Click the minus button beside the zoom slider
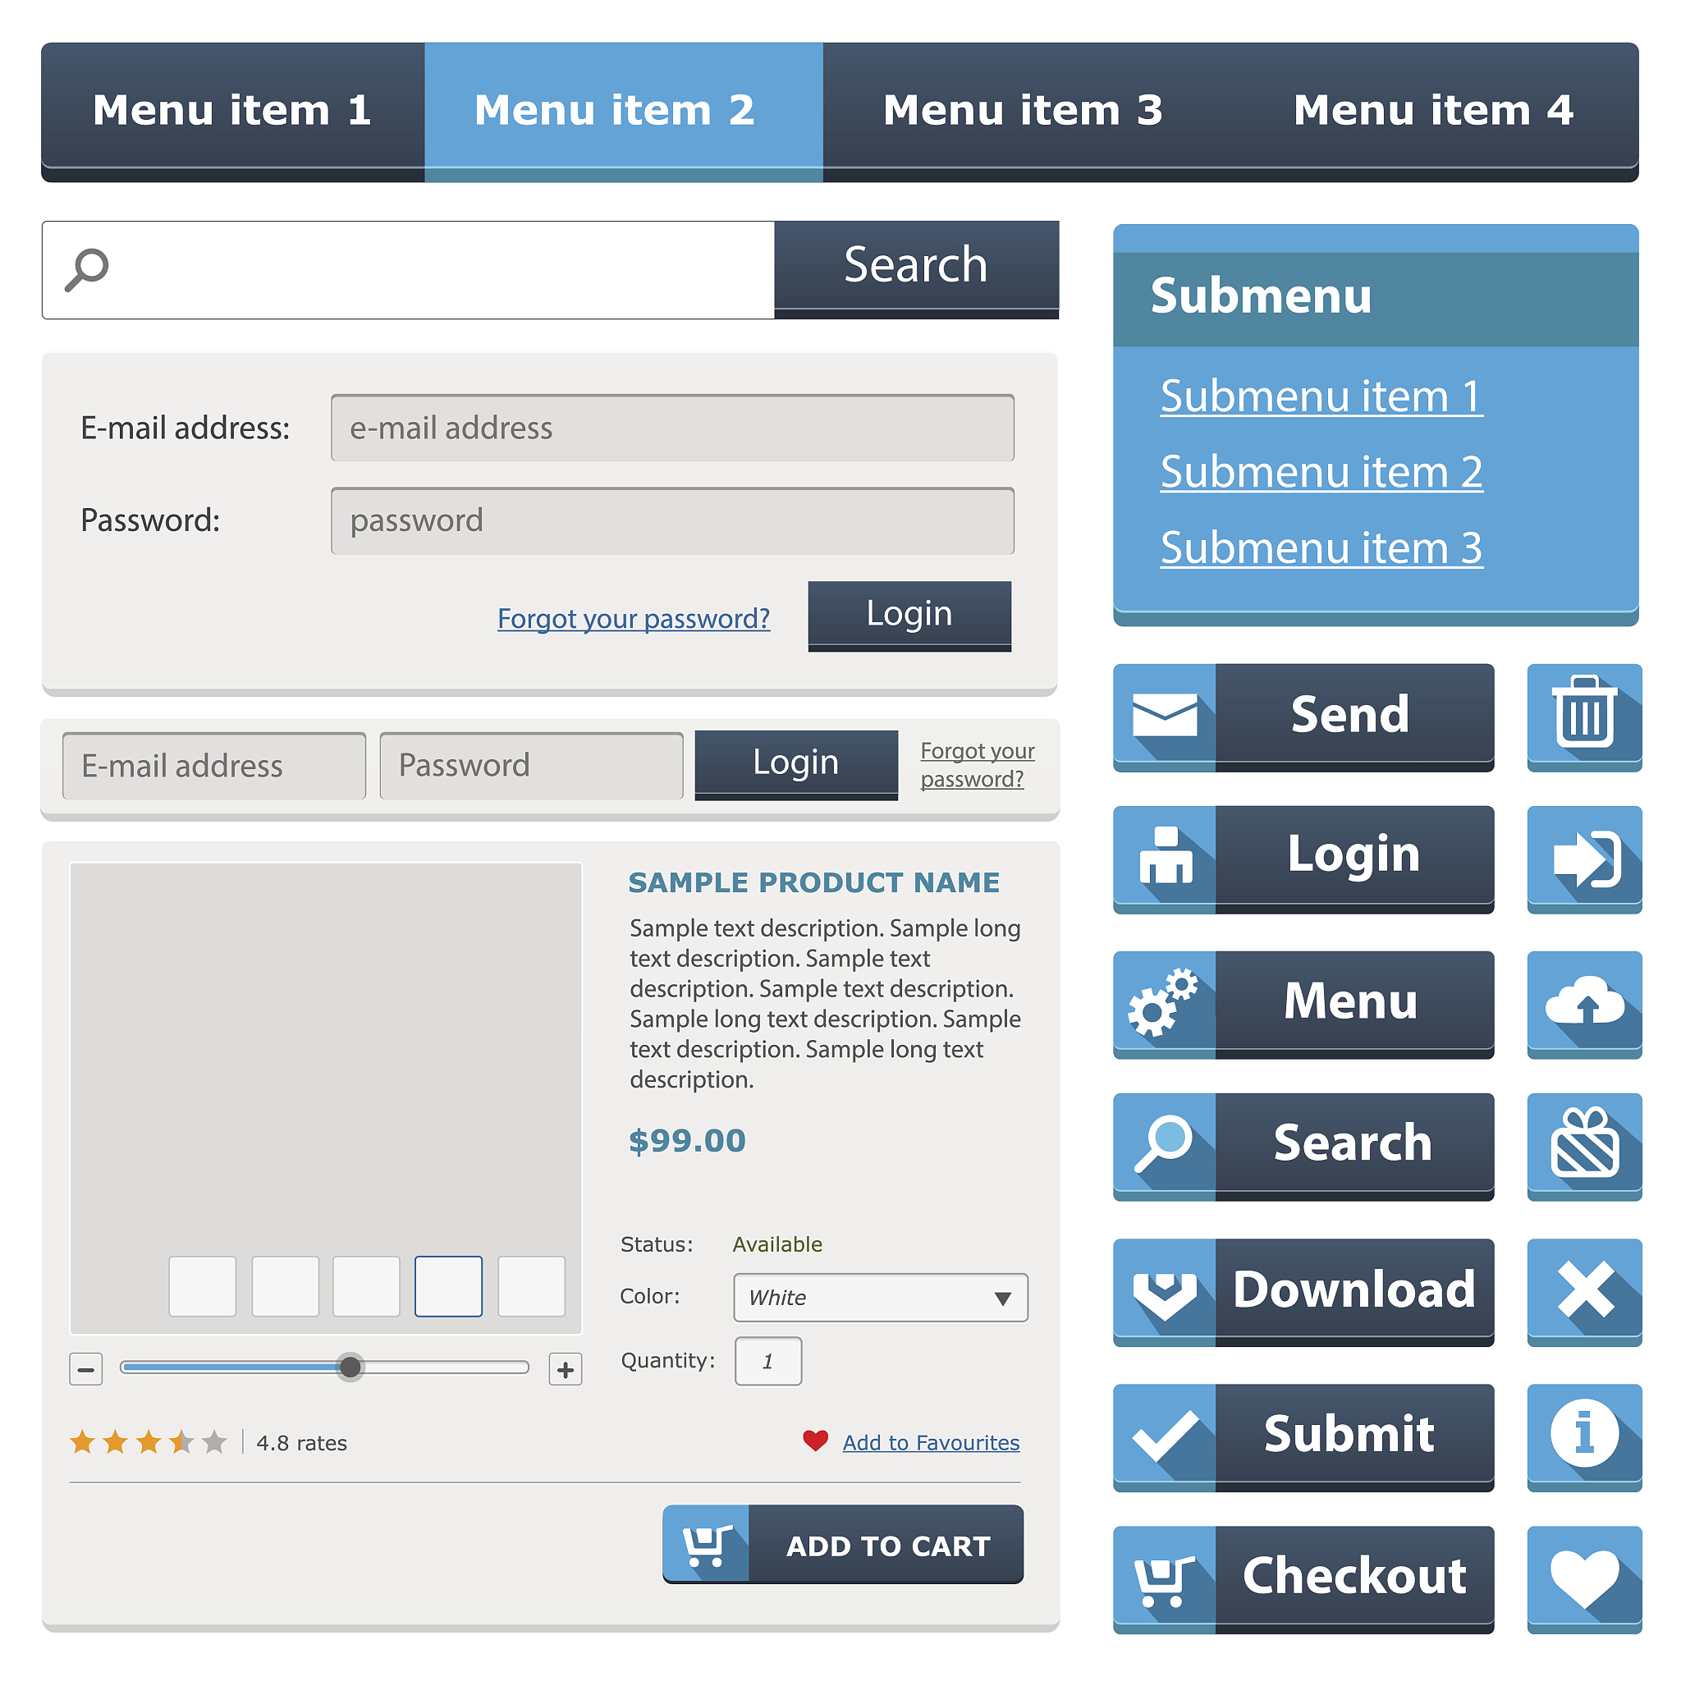1681x1681 pixels. [x=85, y=1368]
